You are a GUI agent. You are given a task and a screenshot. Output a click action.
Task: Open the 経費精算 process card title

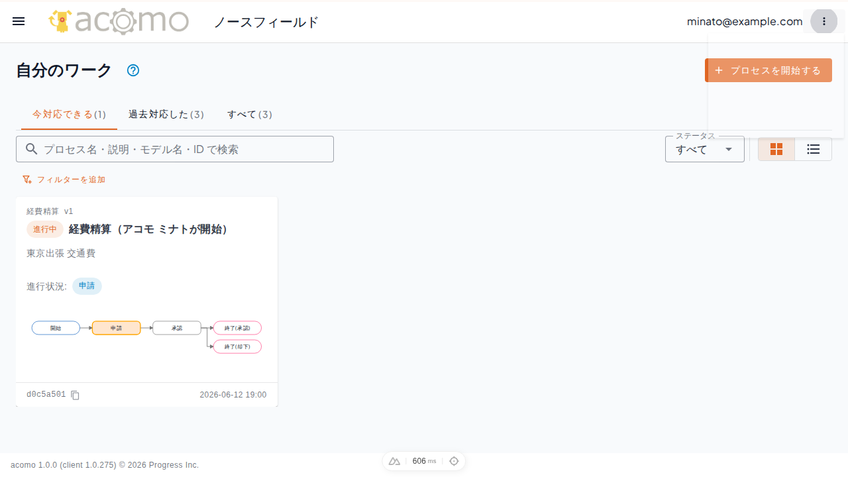[148, 229]
